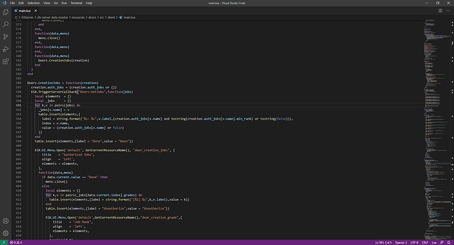The height and width of the screenshot is (245, 454).
Task: Open the Selection menu
Action: (x=34, y=3)
